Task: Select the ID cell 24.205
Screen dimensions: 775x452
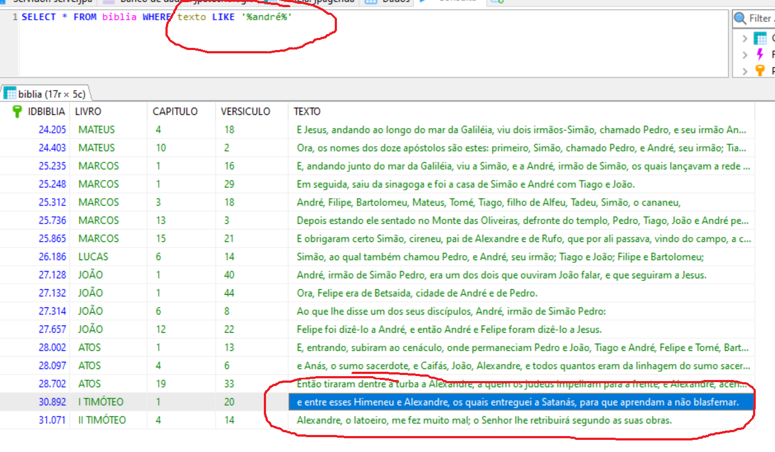Action: [x=52, y=130]
